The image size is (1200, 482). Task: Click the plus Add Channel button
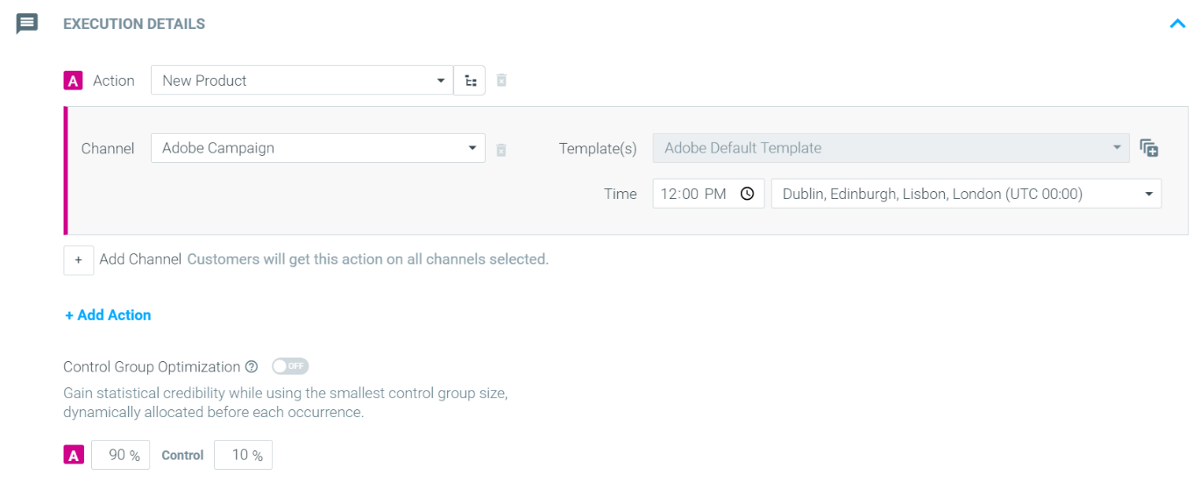pos(78,260)
